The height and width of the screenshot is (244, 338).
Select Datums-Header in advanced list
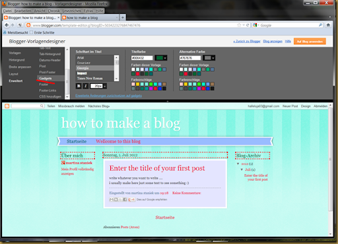tap(50, 60)
